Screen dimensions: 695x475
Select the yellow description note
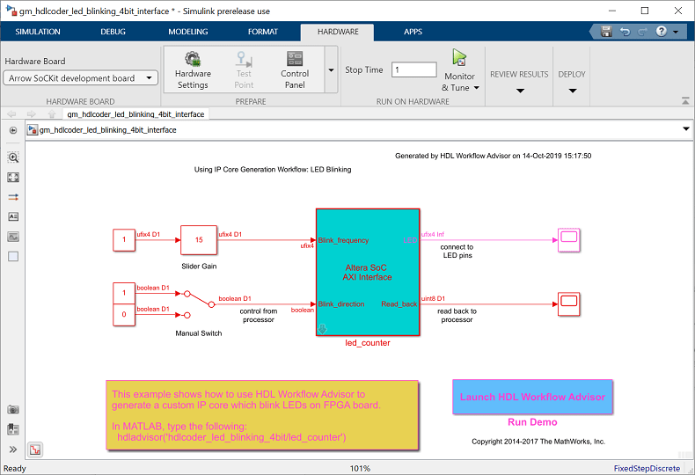[262, 415]
